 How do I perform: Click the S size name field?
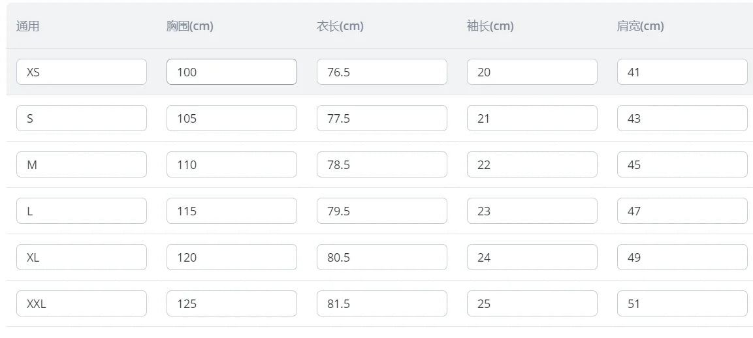coord(82,118)
